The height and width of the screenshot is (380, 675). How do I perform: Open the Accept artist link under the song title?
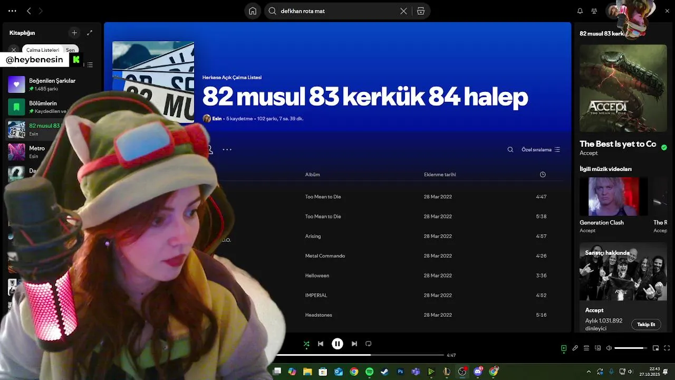[589, 153]
